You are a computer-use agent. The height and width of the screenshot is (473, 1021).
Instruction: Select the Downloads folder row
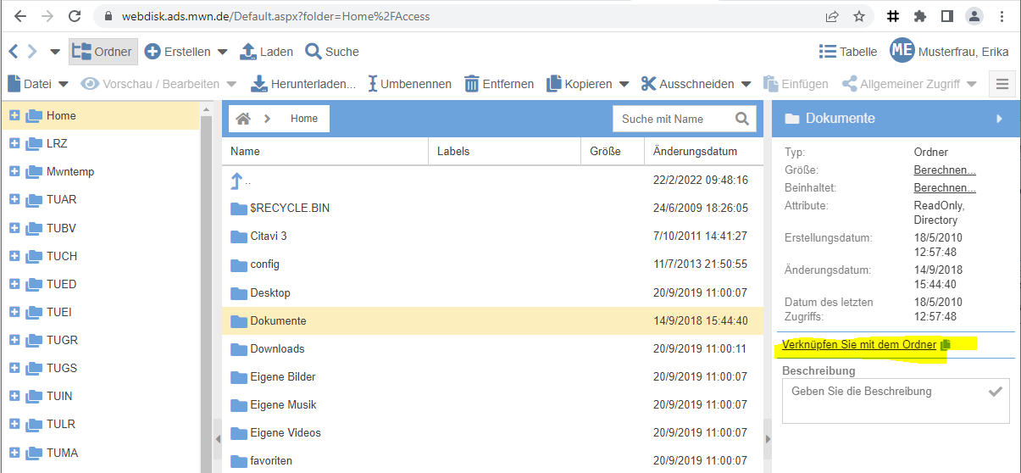point(277,348)
